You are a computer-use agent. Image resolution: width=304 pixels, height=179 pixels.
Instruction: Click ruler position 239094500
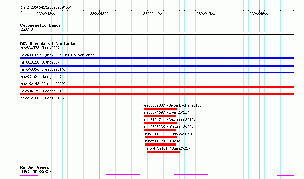tap(206, 14)
